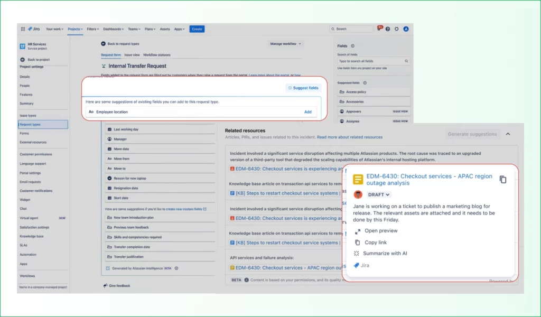The image size is (541, 317).
Task: Open the Filters dropdown menu
Action: coord(93,29)
